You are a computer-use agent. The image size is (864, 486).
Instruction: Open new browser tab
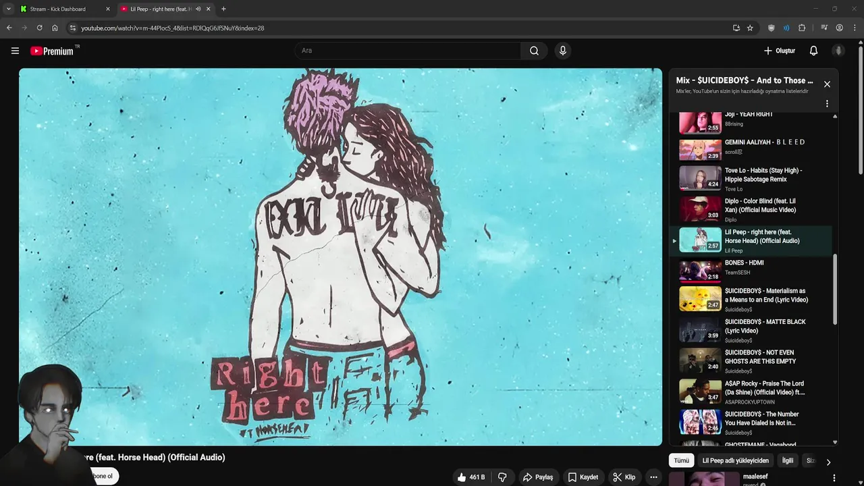click(223, 9)
